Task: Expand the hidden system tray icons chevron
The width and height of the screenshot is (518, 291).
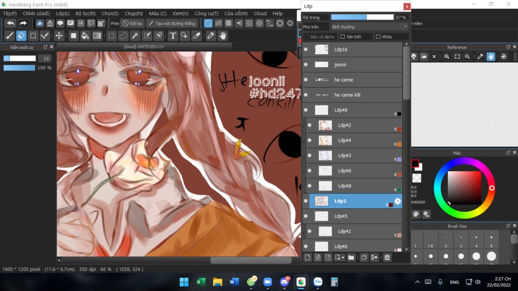Action: click(x=417, y=282)
